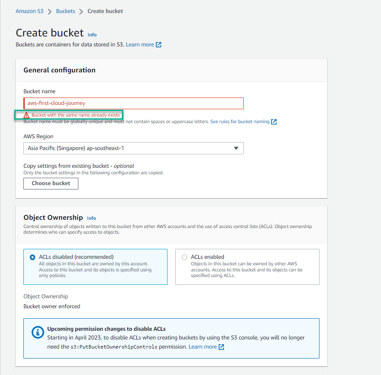Select the ACLs disabled option card
The image size is (381, 375).
pyautogui.click(x=95, y=266)
